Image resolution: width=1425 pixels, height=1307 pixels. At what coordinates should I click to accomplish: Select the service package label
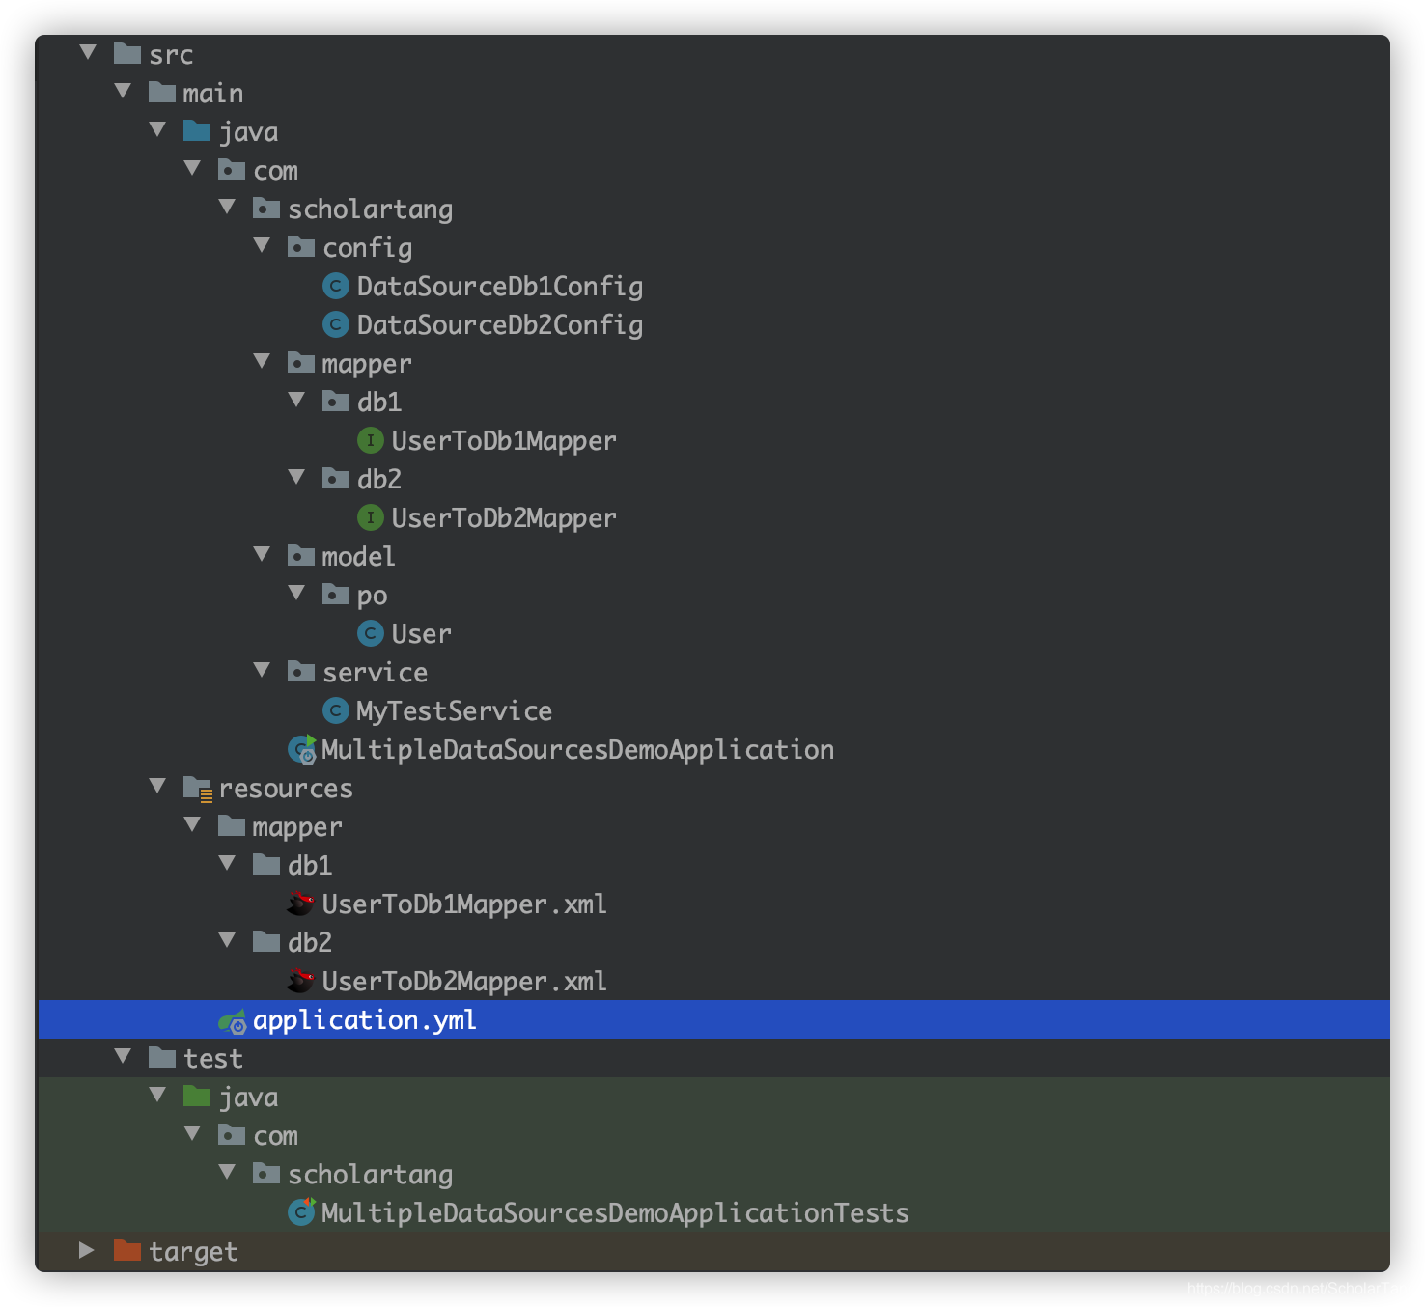[375, 672]
